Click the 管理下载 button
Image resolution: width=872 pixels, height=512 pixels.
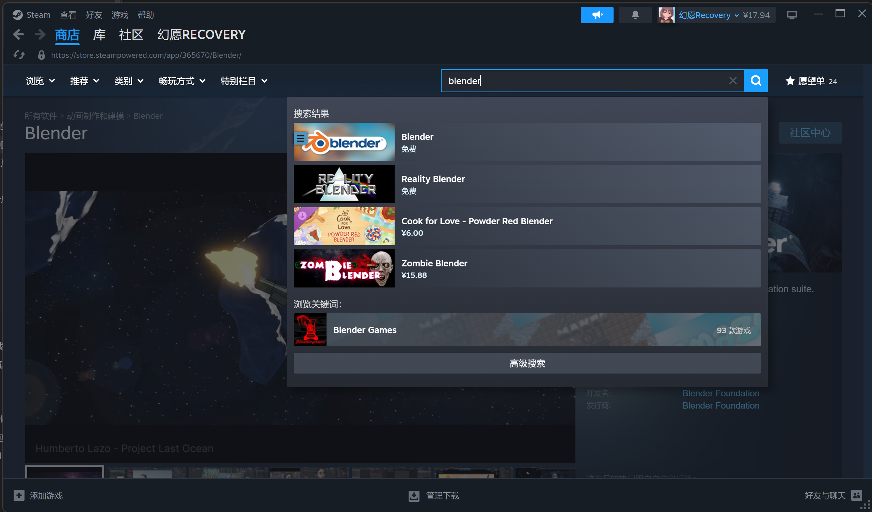tap(433, 496)
